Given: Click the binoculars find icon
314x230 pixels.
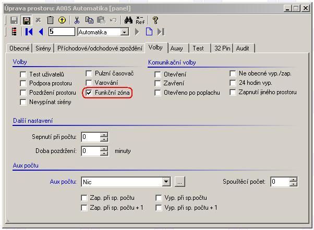Looking at the screenshot, I should click(128, 20).
